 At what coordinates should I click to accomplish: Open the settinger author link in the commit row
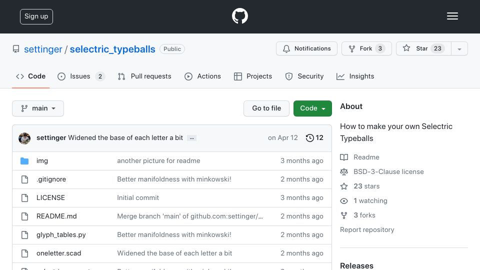click(x=51, y=138)
